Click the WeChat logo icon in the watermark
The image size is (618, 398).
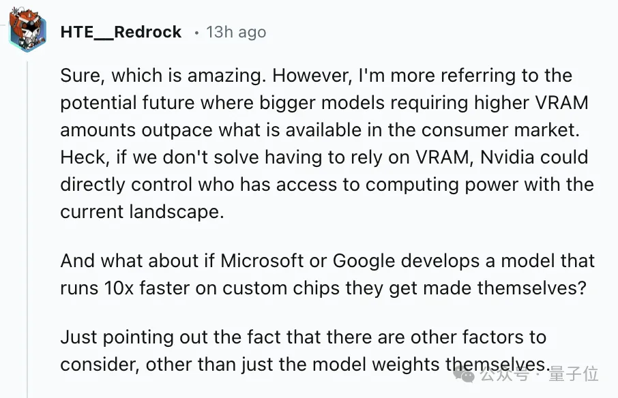(467, 373)
